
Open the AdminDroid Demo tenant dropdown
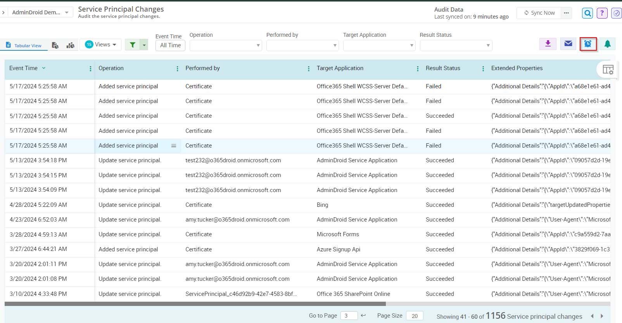tap(40, 12)
